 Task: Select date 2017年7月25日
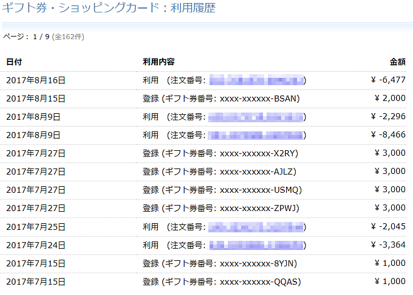[x=36, y=227]
